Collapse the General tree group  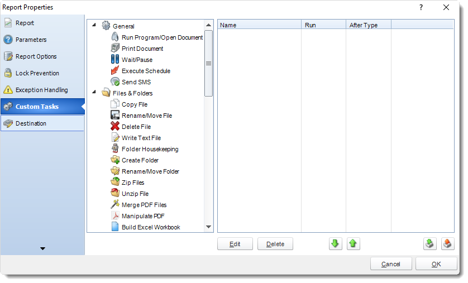pyautogui.click(x=94, y=25)
